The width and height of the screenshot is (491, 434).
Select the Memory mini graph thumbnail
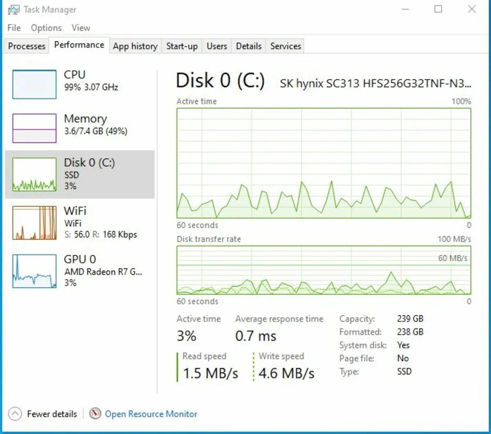tap(34, 128)
